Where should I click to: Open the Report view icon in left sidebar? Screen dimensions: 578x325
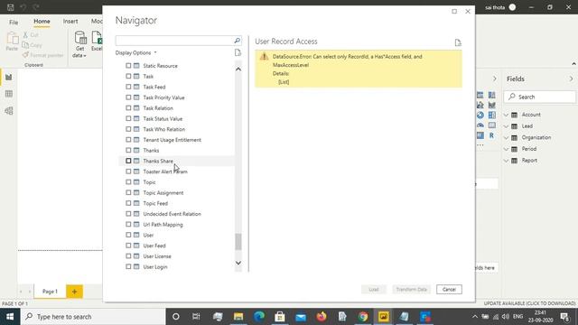tap(8, 77)
